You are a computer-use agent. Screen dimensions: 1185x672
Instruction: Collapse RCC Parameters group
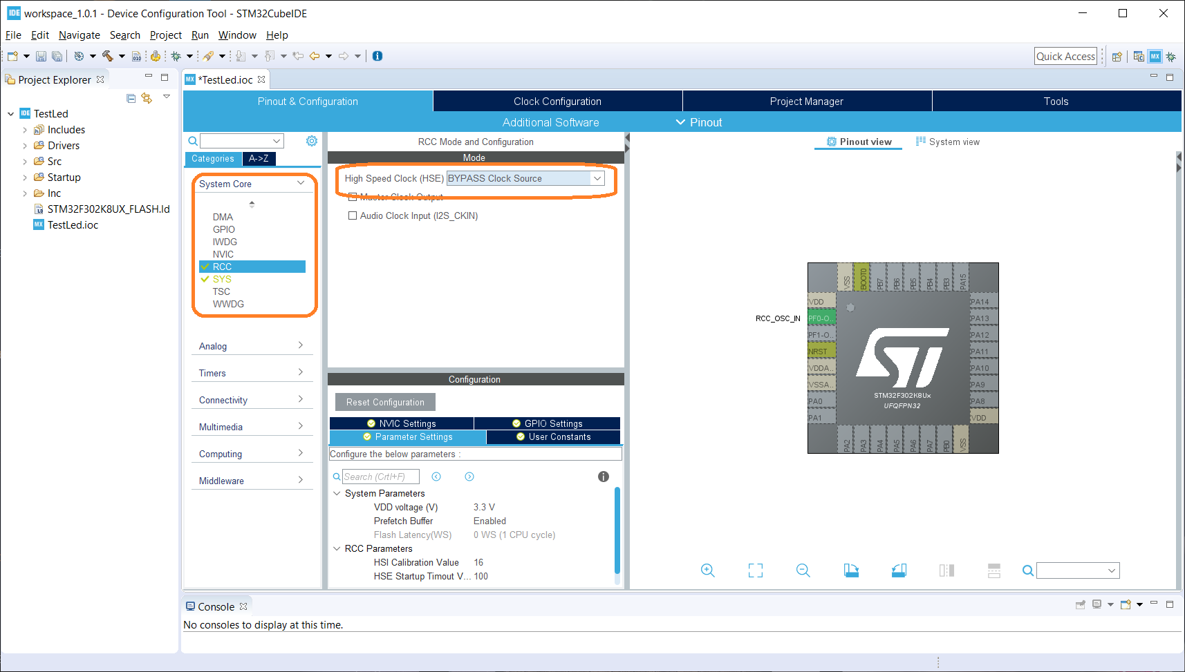[337, 548]
